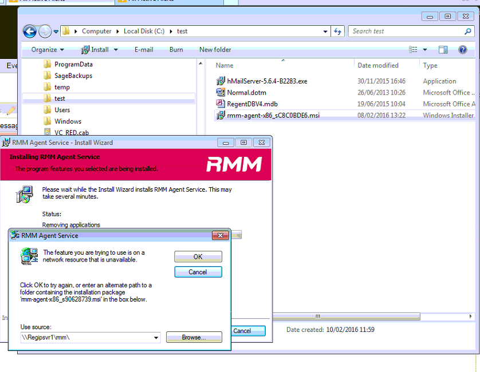Image resolution: width=480 pixels, height=372 pixels.
Task: Go back with the Explorer Back arrow
Action: click(x=30, y=31)
